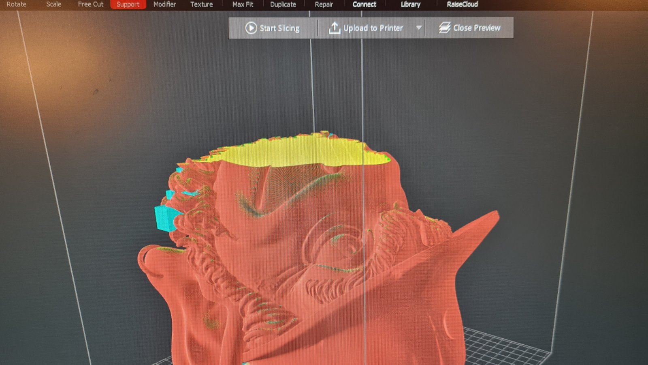The image size is (648, 365).
Task: Expand the Upload to Printer dropdown arrow
Action: pos(419,28)
